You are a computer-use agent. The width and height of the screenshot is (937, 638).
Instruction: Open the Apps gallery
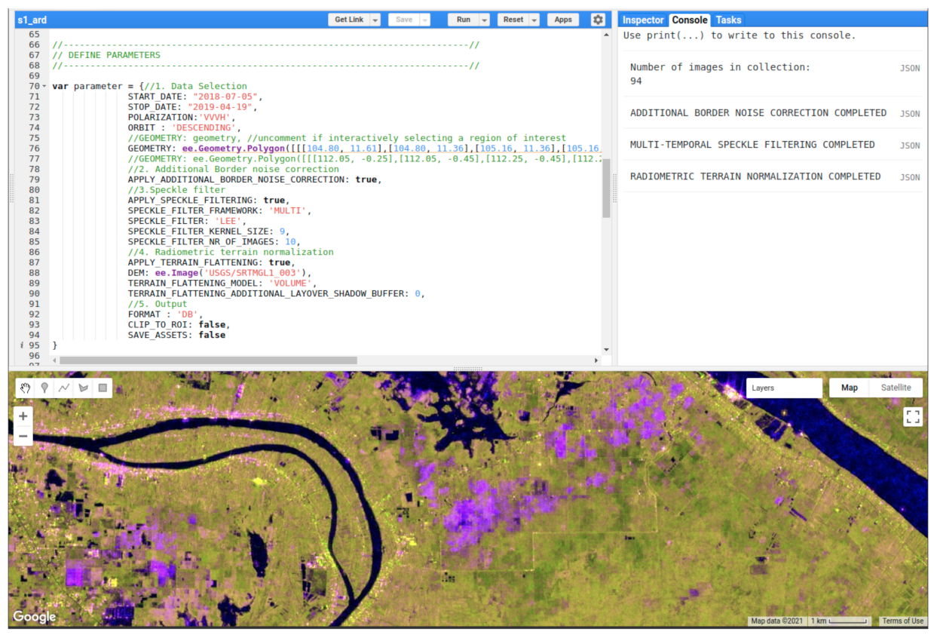coord(562,20)
